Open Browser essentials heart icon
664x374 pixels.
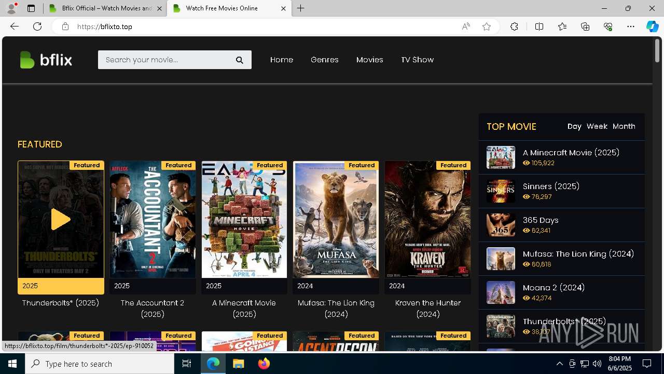[x=608, y=26]
